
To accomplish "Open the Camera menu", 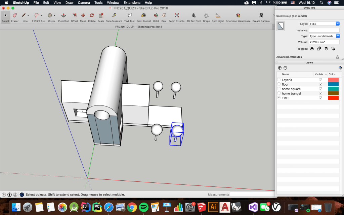I will pyautogui.click(x=84, y=3).
